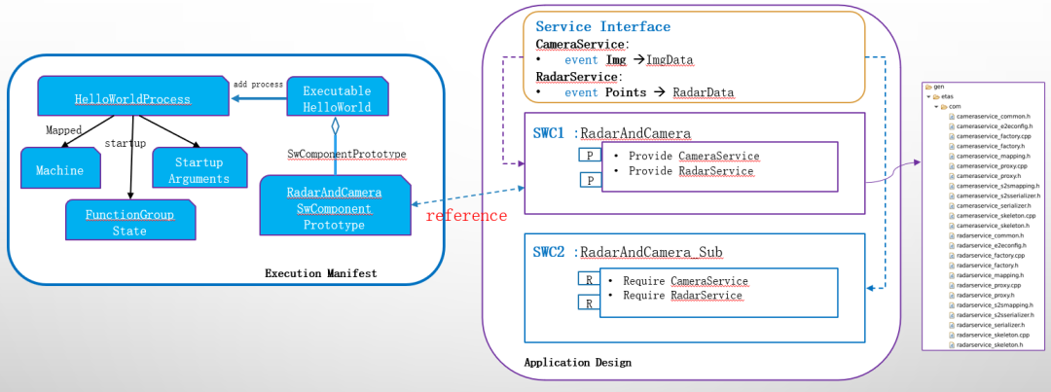Click the red reference label
1051x392 pixels.
click(x=466, y=215)
